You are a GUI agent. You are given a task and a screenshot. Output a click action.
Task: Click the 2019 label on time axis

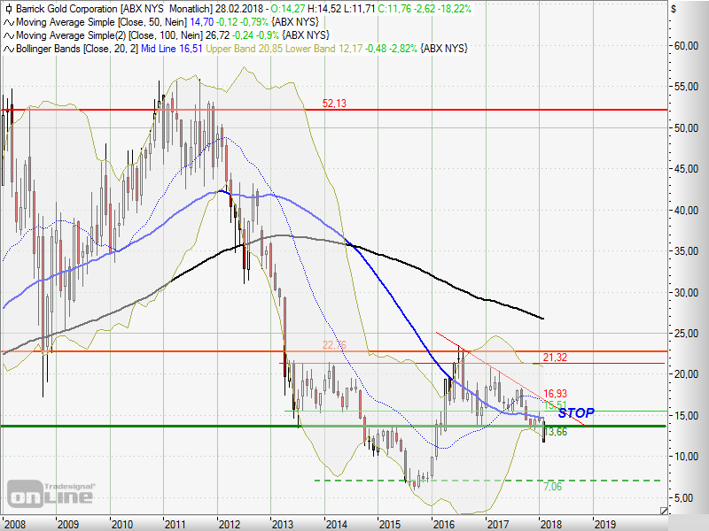[605, 524]
